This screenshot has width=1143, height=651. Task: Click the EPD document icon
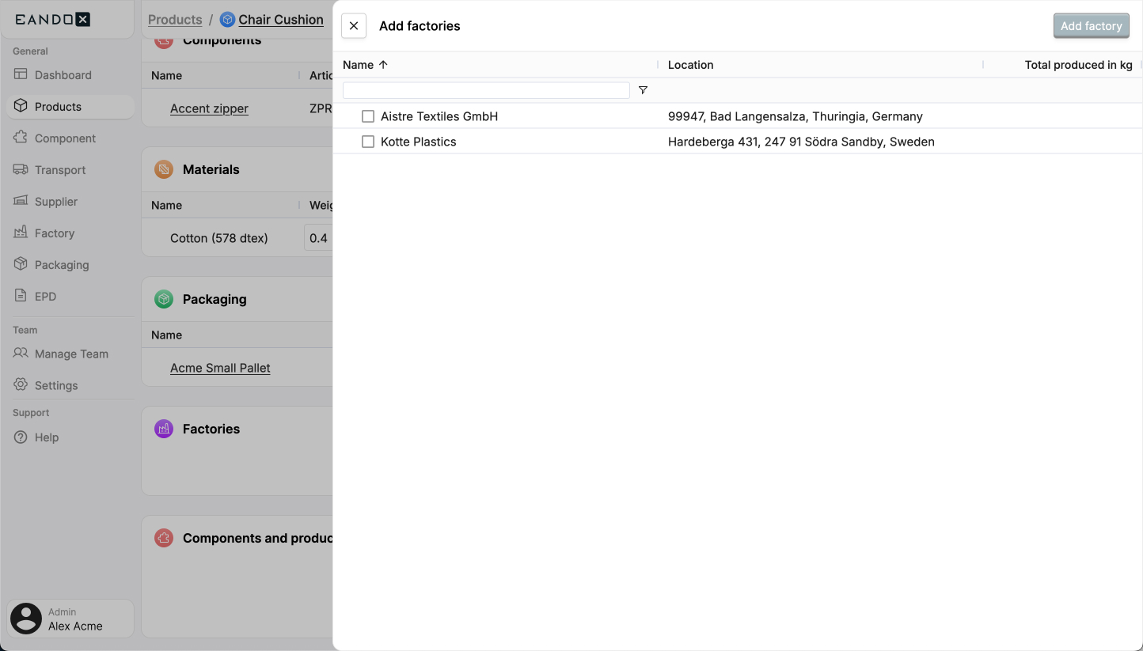pos(21,296)
